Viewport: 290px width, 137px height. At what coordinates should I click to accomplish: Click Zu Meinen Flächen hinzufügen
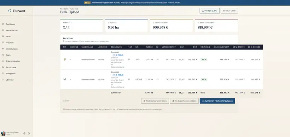pyautogui.click(x=217, y=101)
